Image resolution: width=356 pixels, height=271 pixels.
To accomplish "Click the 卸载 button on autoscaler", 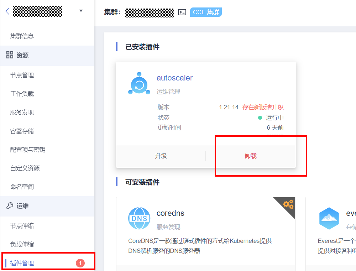I will click(x=251, y=156).
